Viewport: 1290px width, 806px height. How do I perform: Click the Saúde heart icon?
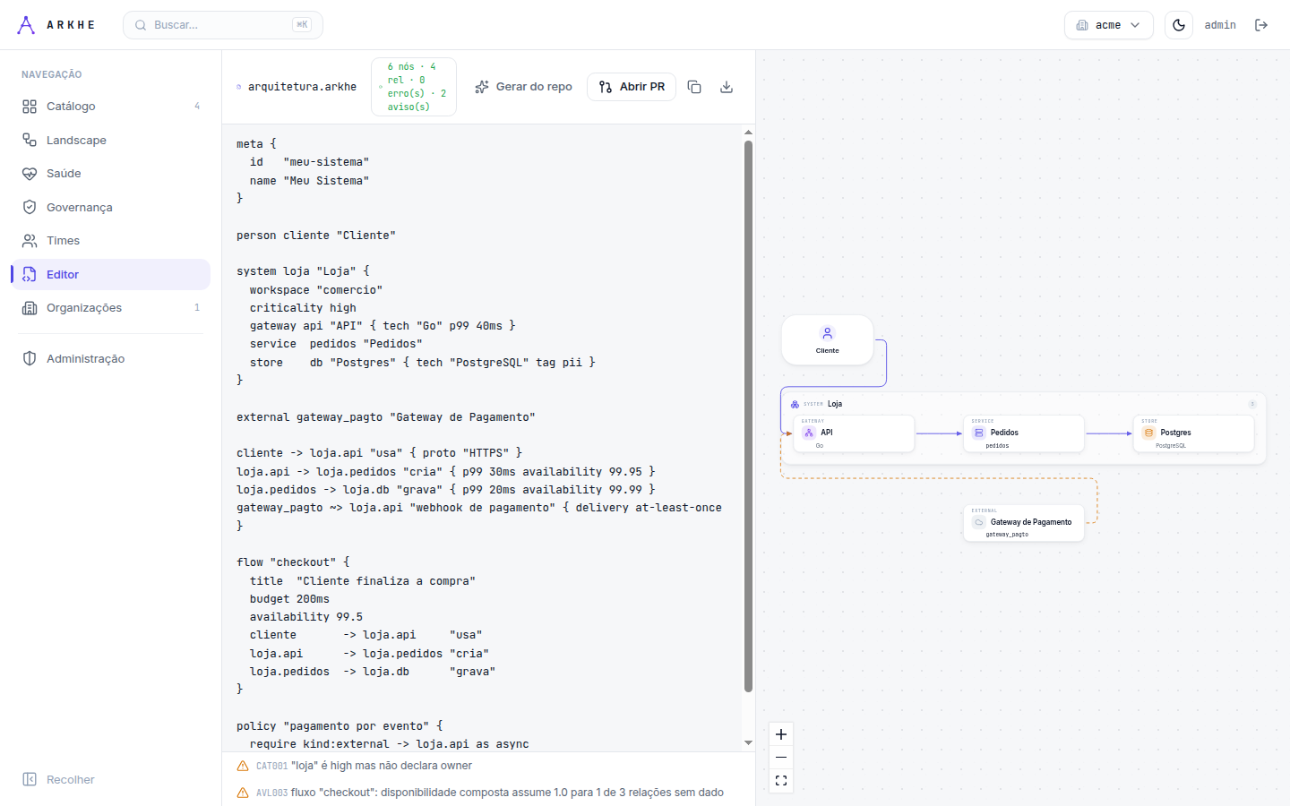click(30, 173)
